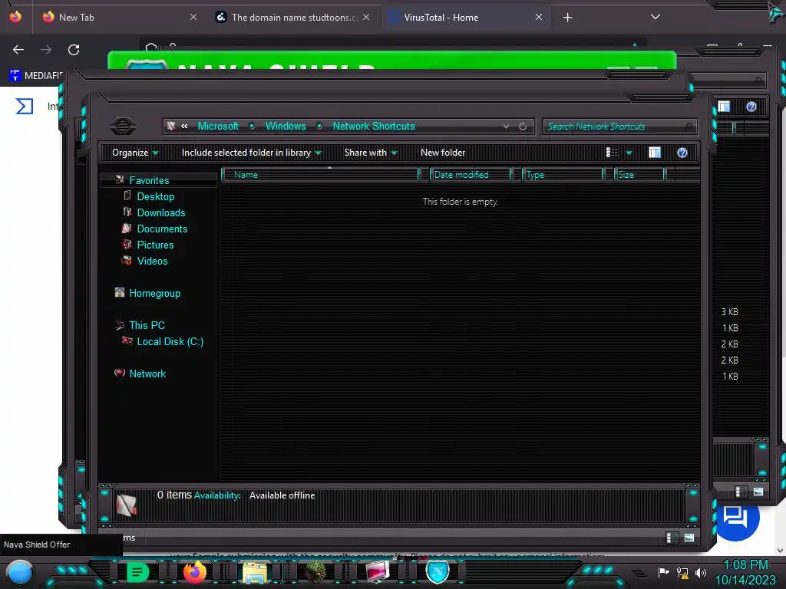Select the VirusTotal - Home tab

click(x=466, y=17)
